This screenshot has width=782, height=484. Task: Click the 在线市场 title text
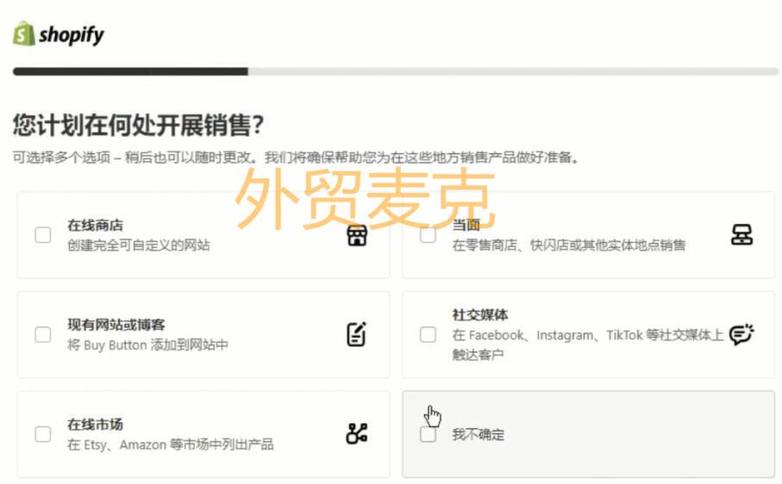95,425
